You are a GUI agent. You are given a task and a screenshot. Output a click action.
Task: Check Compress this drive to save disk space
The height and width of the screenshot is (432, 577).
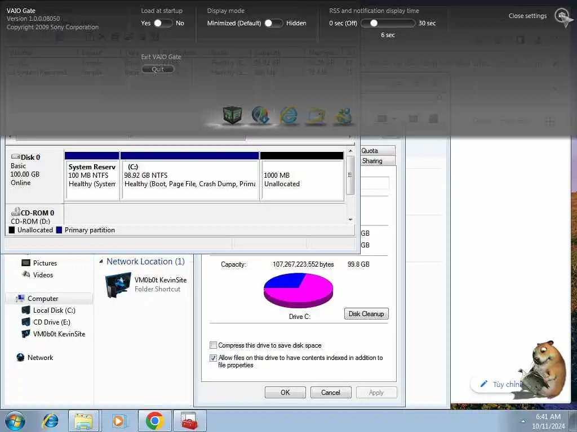[x=213, y=345]
